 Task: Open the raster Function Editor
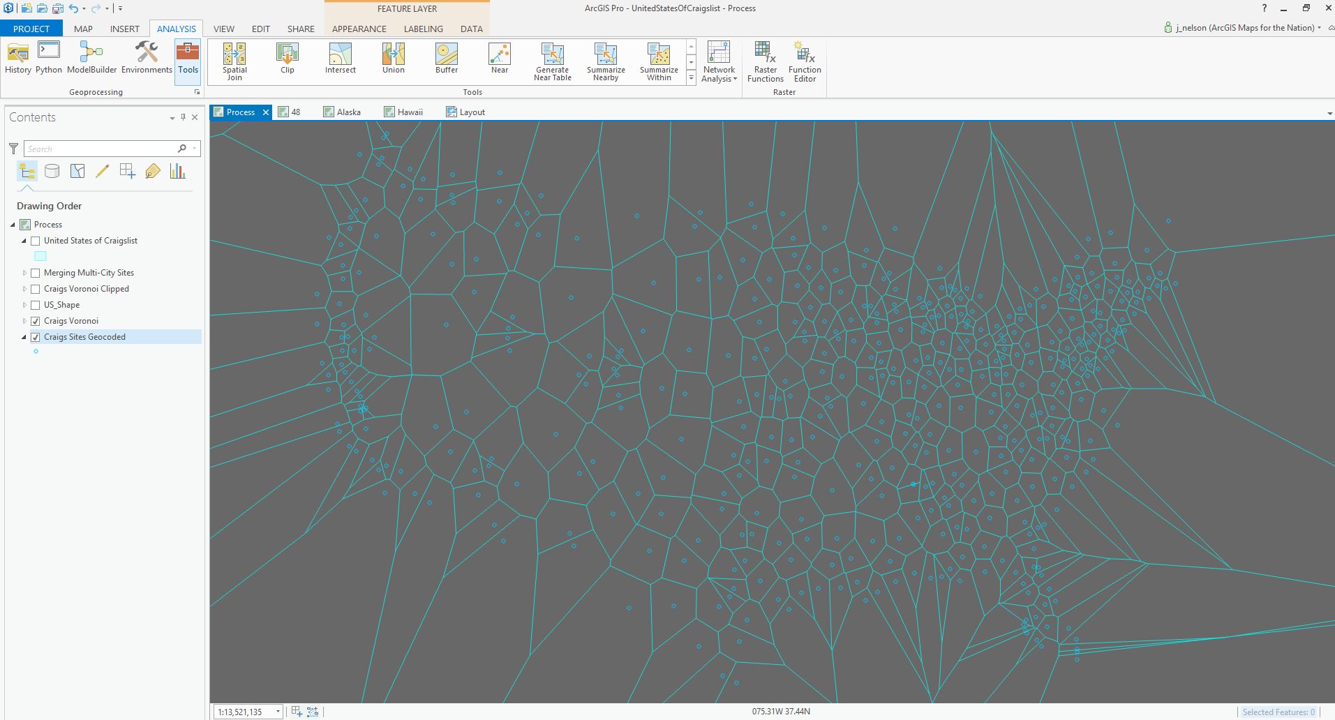click(805, 62)
